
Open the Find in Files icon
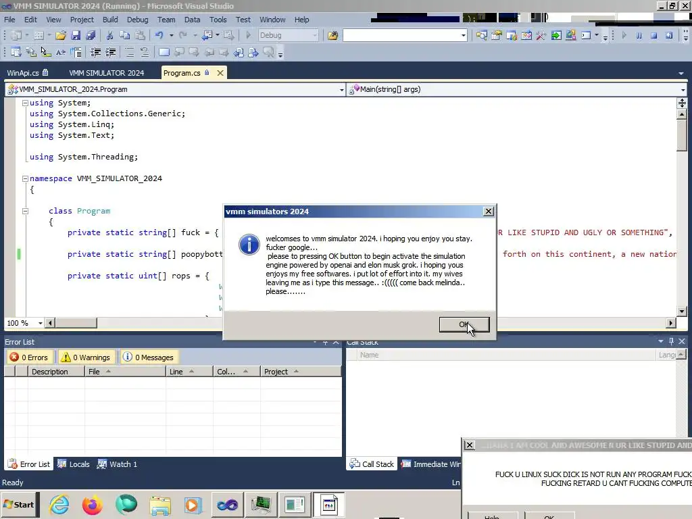(x=332, y=35)
